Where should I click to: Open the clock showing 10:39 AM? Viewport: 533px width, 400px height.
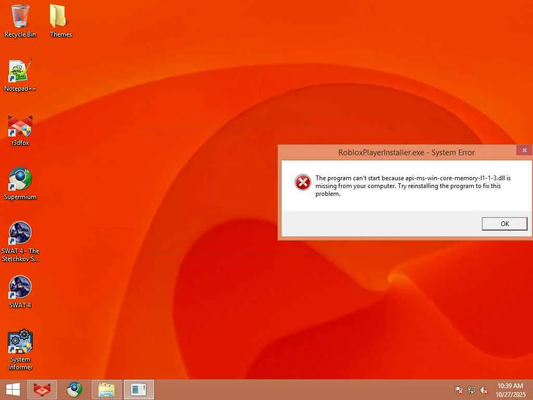[510, 390]
